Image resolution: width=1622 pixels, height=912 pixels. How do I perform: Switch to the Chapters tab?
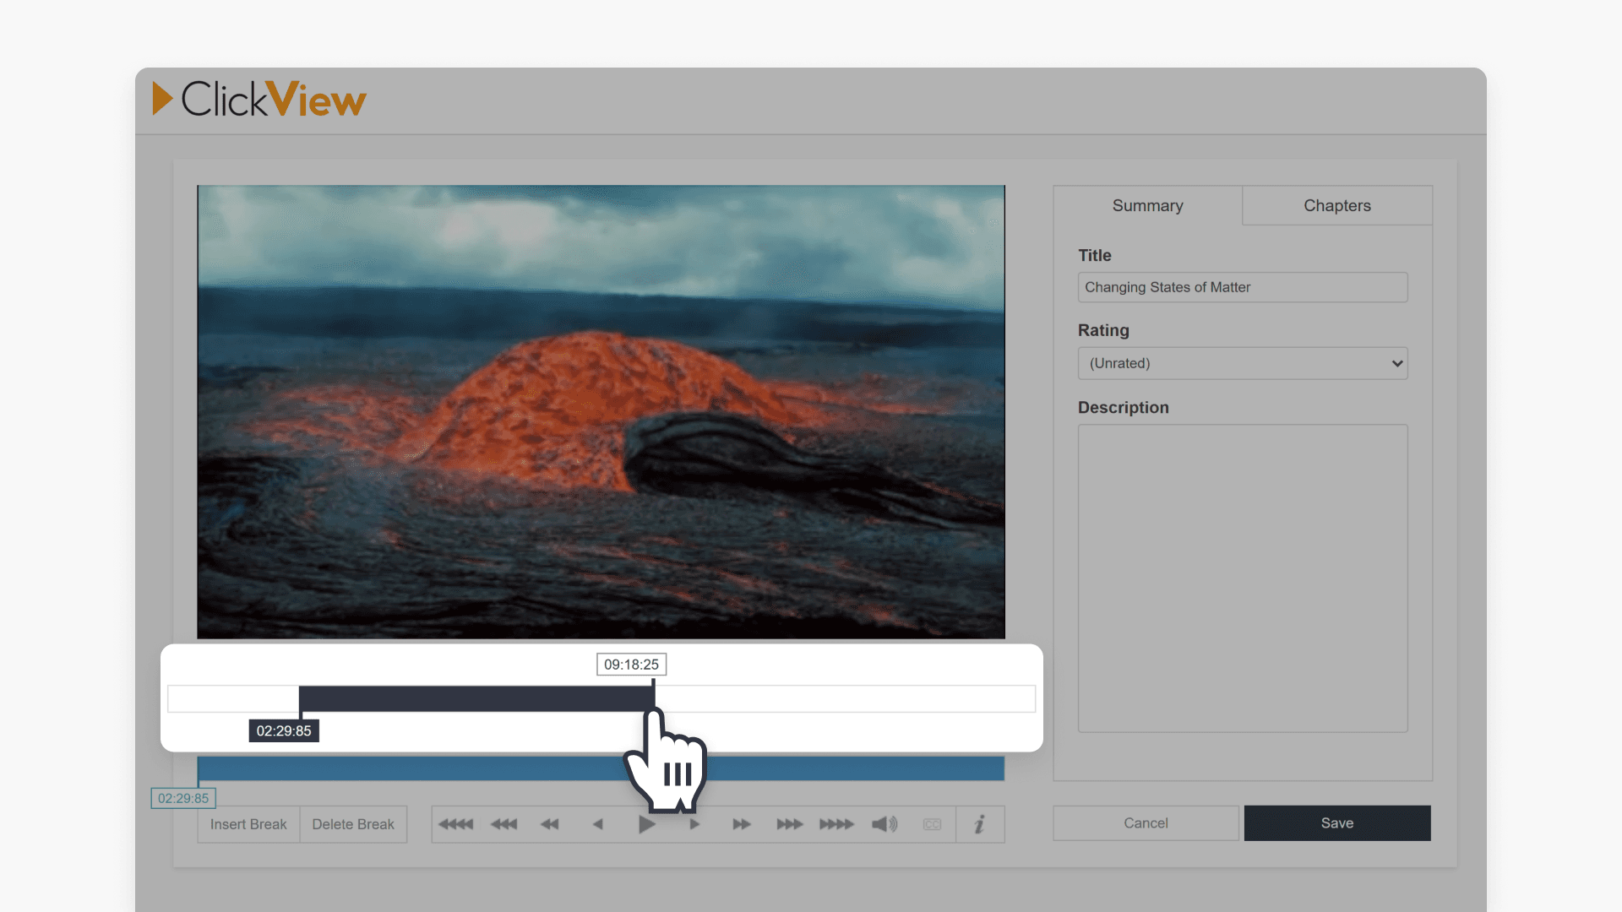click(1336, 205)
